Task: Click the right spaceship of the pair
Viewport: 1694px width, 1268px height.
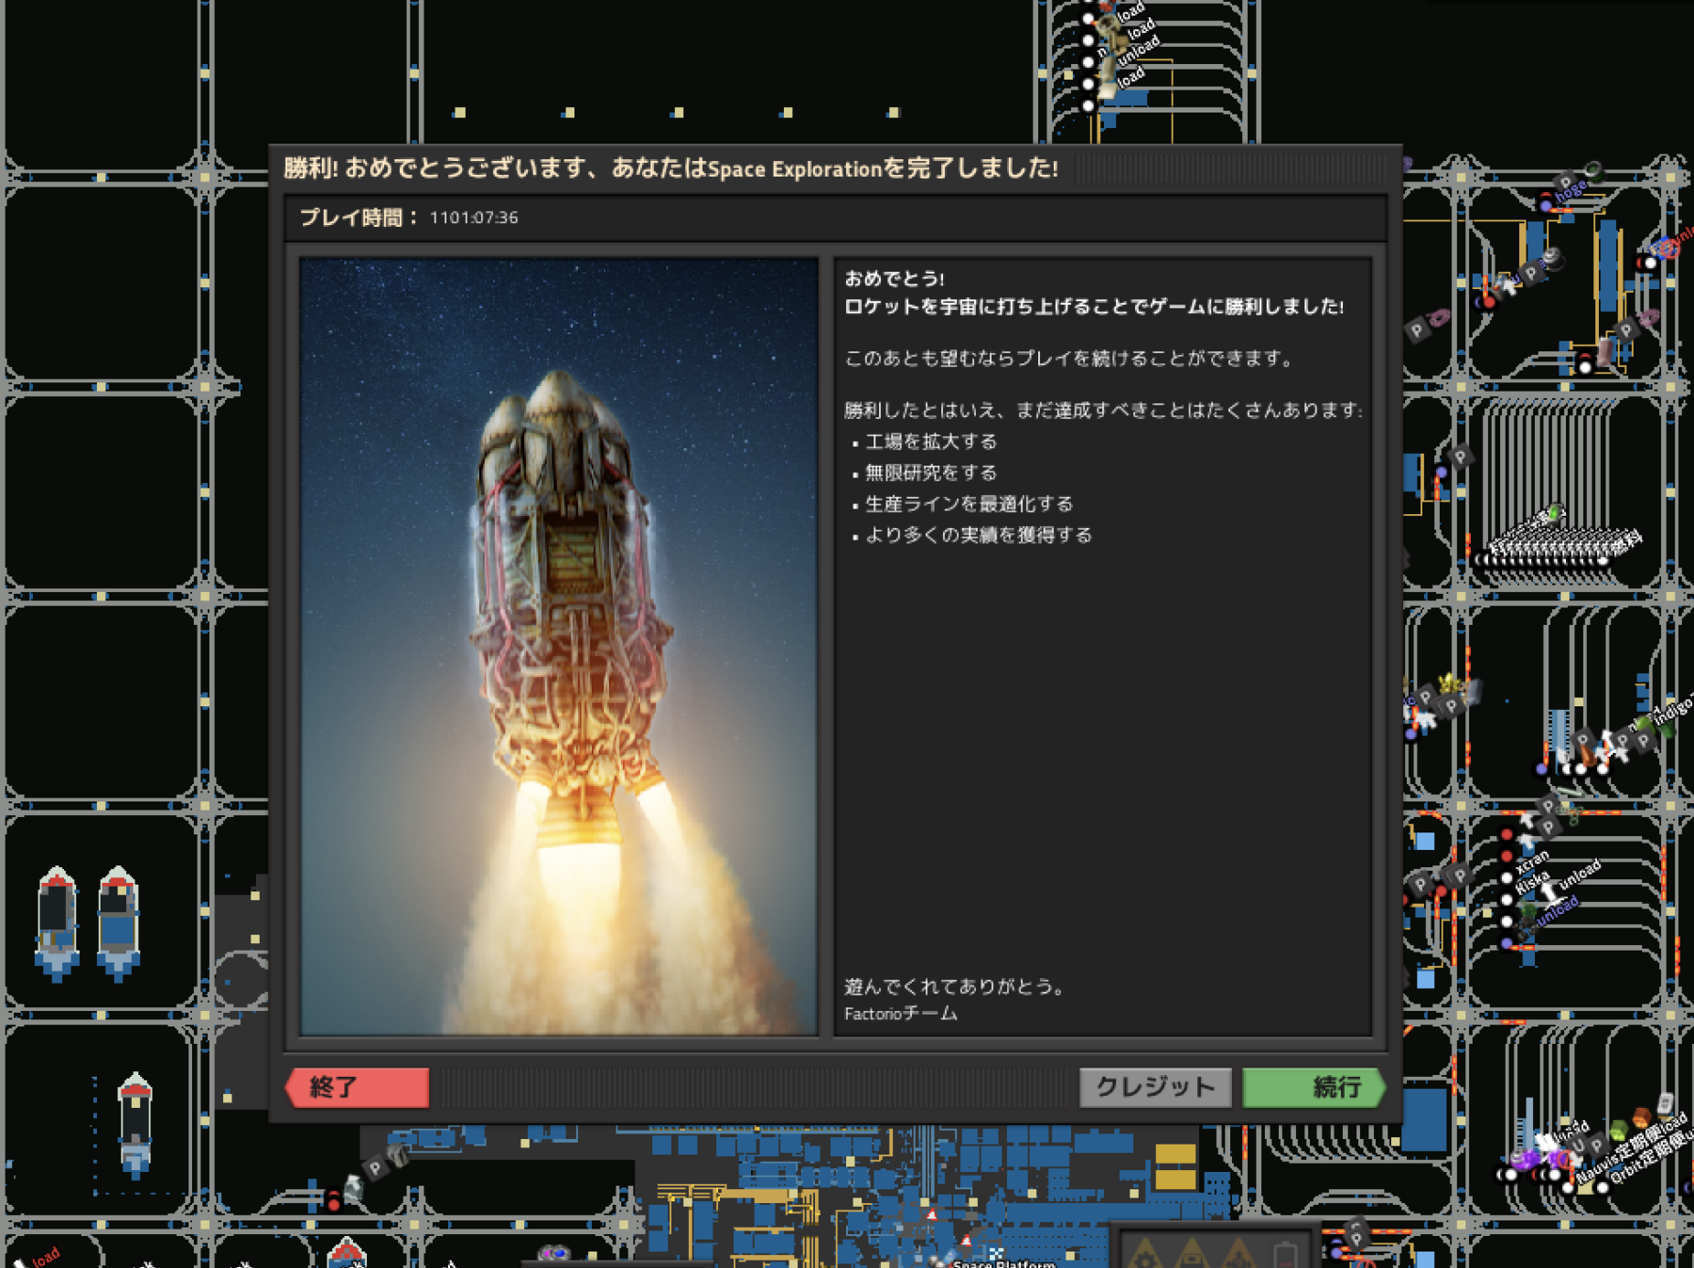Action: tap(118, 922)
